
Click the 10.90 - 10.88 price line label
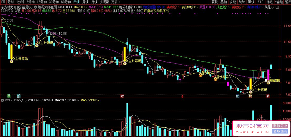[x=57, y=34]
